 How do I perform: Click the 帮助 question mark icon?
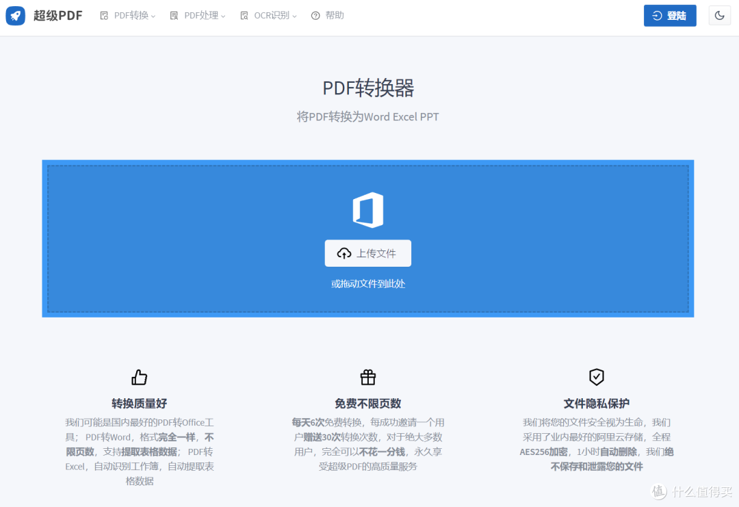pyautogui.click(x=315, y=16)
